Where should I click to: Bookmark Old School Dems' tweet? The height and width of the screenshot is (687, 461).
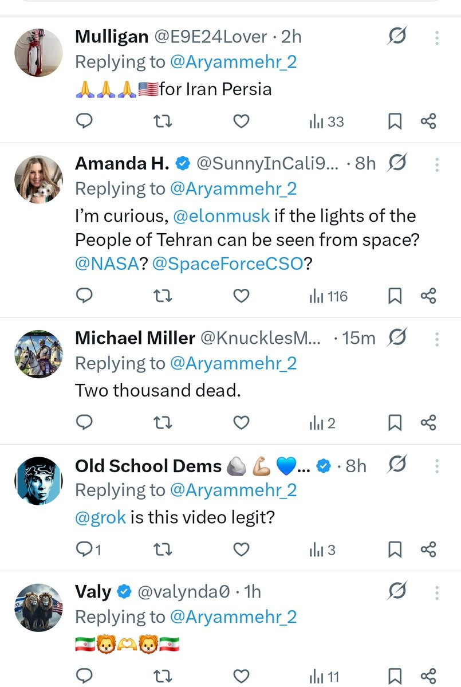395,551
